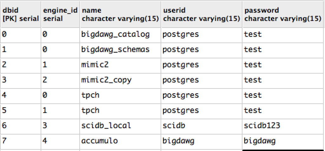Viewport: 325px width, 151px height.
Task: Select the bigdawg_catalog name cell
Action: (116, 34)
